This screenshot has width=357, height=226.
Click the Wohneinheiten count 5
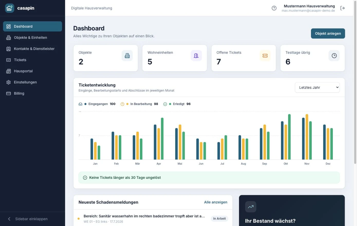(150, 62)
